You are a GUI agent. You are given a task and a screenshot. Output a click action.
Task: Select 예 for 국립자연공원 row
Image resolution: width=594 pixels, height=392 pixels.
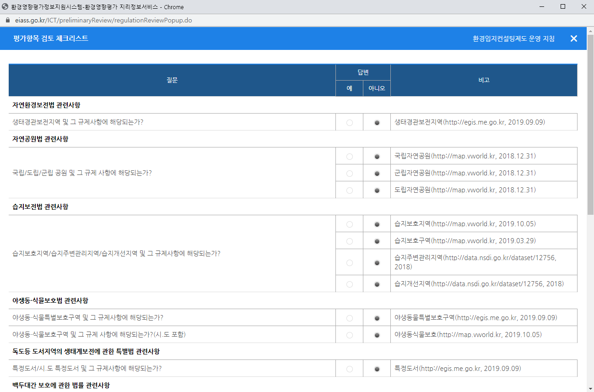point(350,157)
